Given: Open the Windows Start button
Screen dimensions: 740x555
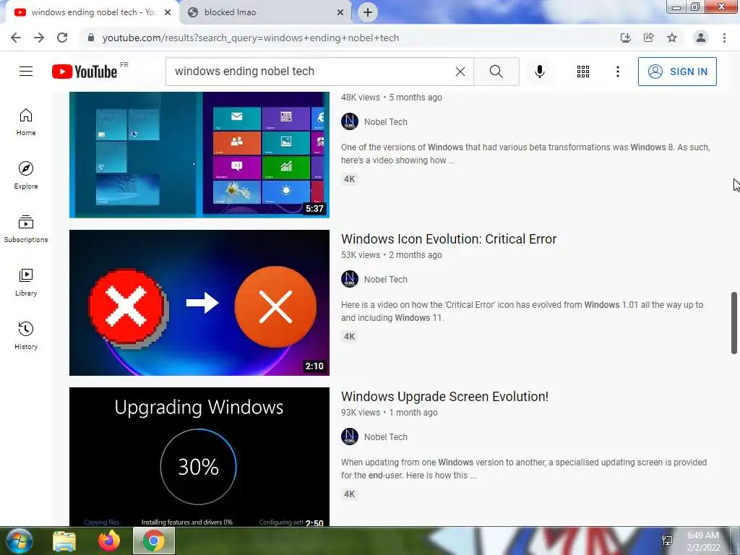Looking at the screenshot, I should (x=18, y=541).
